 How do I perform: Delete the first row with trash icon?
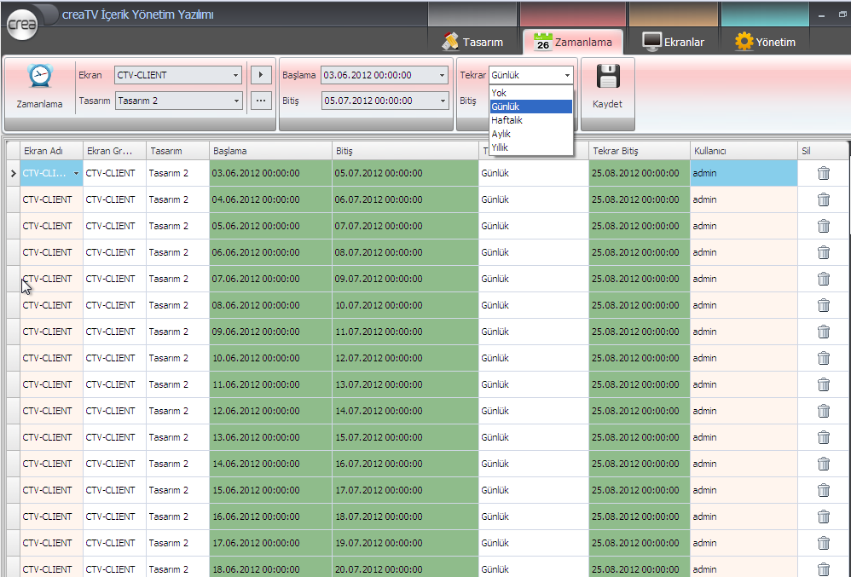823,173
